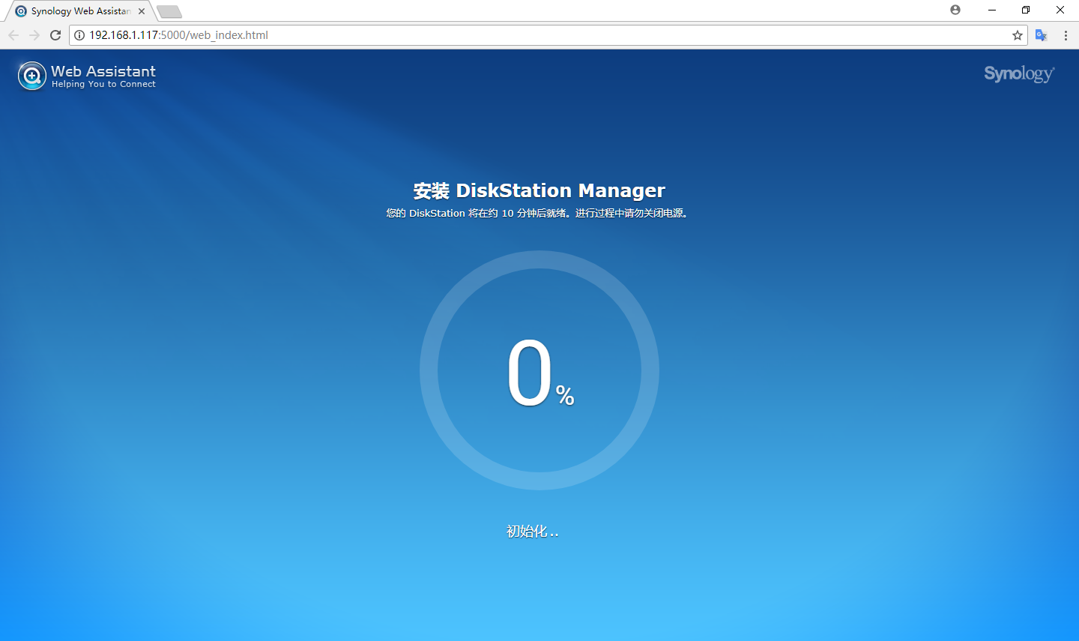Open a new tab with the blank tab button
The width and height of the screenshot is (1079, 641).
tap(169, 11)
